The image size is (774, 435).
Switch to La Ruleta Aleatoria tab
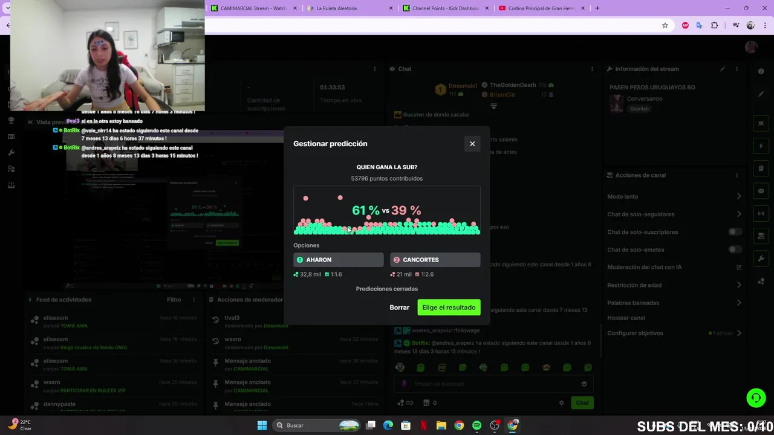(x=350, y=8)
